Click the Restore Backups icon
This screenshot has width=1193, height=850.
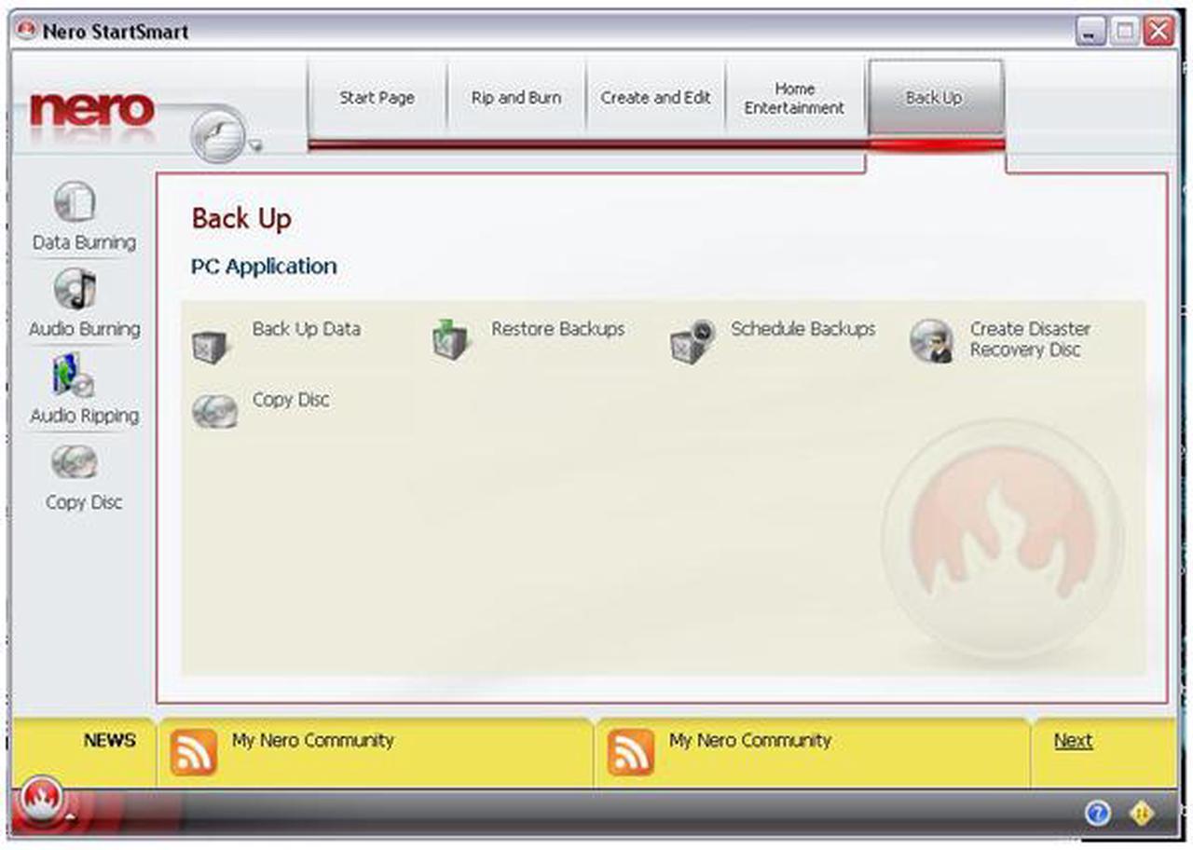point(453,340)
